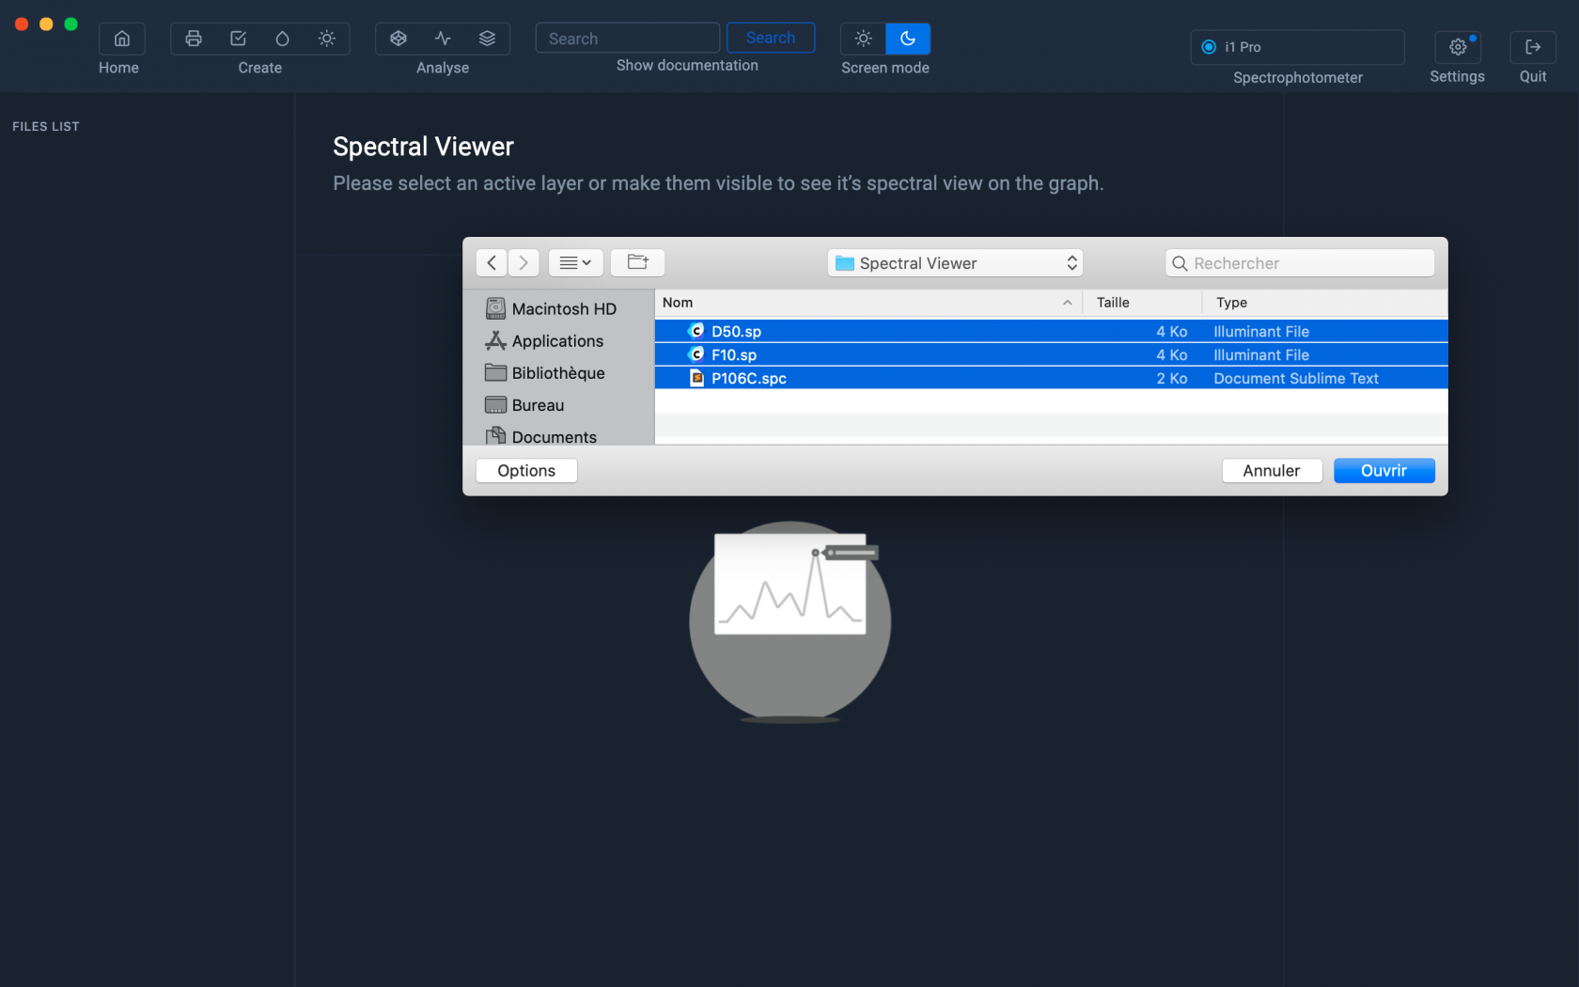The height and width of the screenshot is (987, 1579).
Task: Click the F10.sp file icon
Action: pyautogui.click(x=696, y=354)
